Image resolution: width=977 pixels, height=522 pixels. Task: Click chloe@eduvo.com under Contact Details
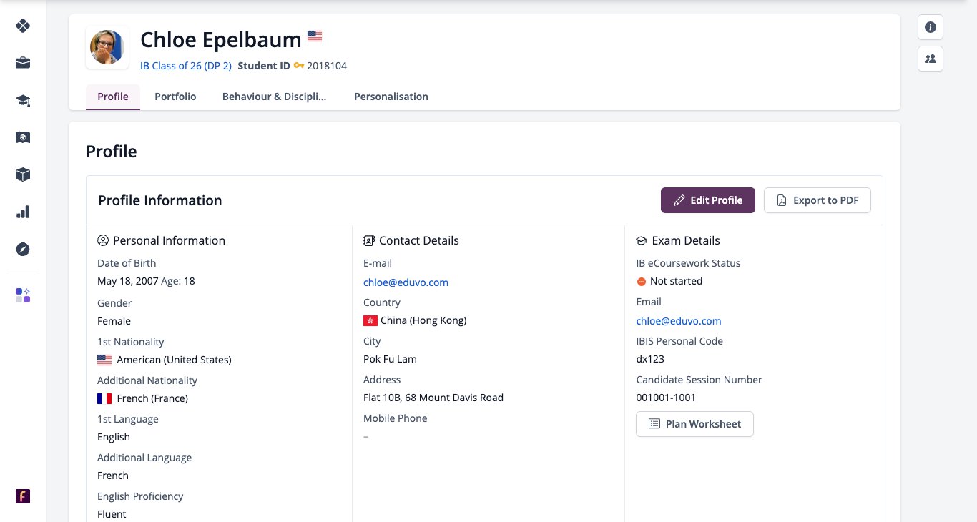click(406, 282)
